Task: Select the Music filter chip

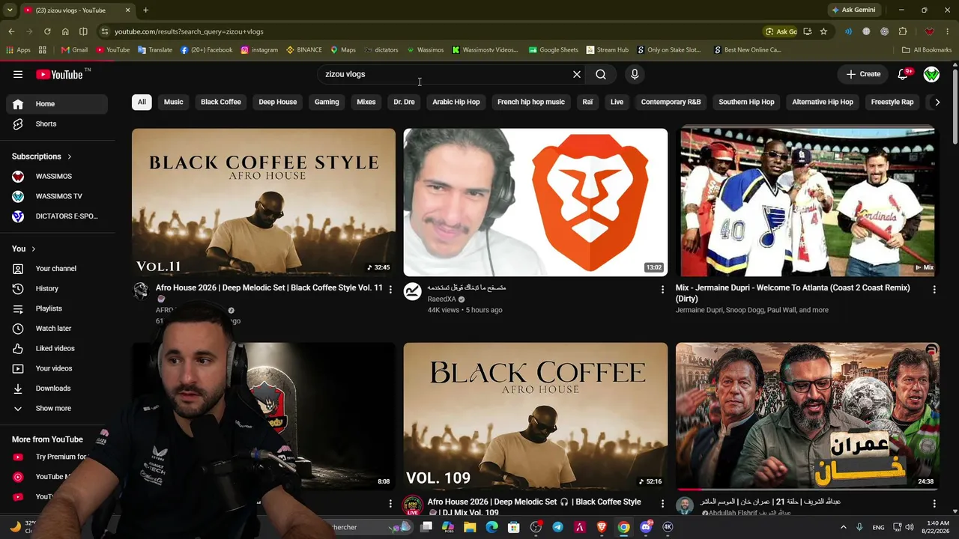Action: (173, 102)
